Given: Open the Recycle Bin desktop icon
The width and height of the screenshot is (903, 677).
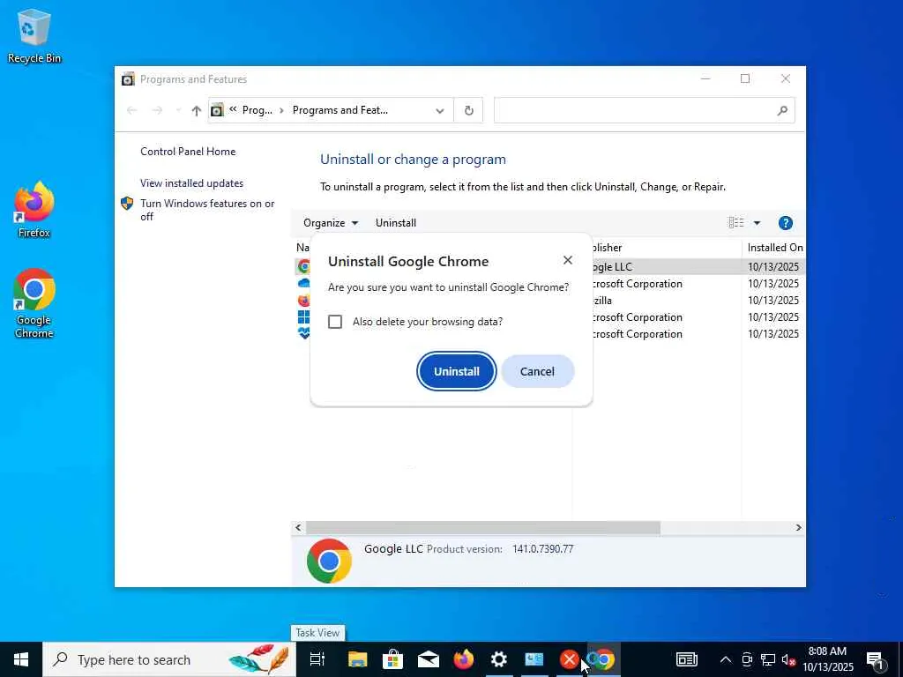Looking at the screenshot, I should click(34, 35).
